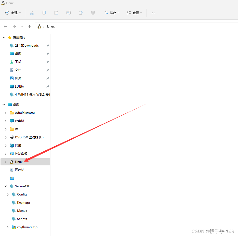Select the 库 libraries item
Screen dimensions: 238x236
tap(17, 129)
